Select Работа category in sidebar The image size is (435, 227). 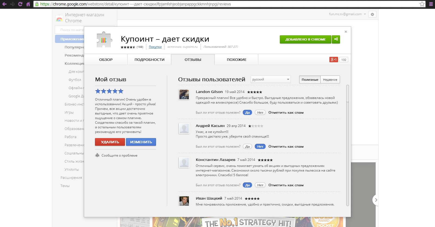(x=71, y=137)
